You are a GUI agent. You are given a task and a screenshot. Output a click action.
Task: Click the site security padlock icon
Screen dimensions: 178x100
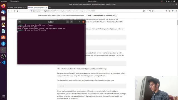[x=34, y=11]
